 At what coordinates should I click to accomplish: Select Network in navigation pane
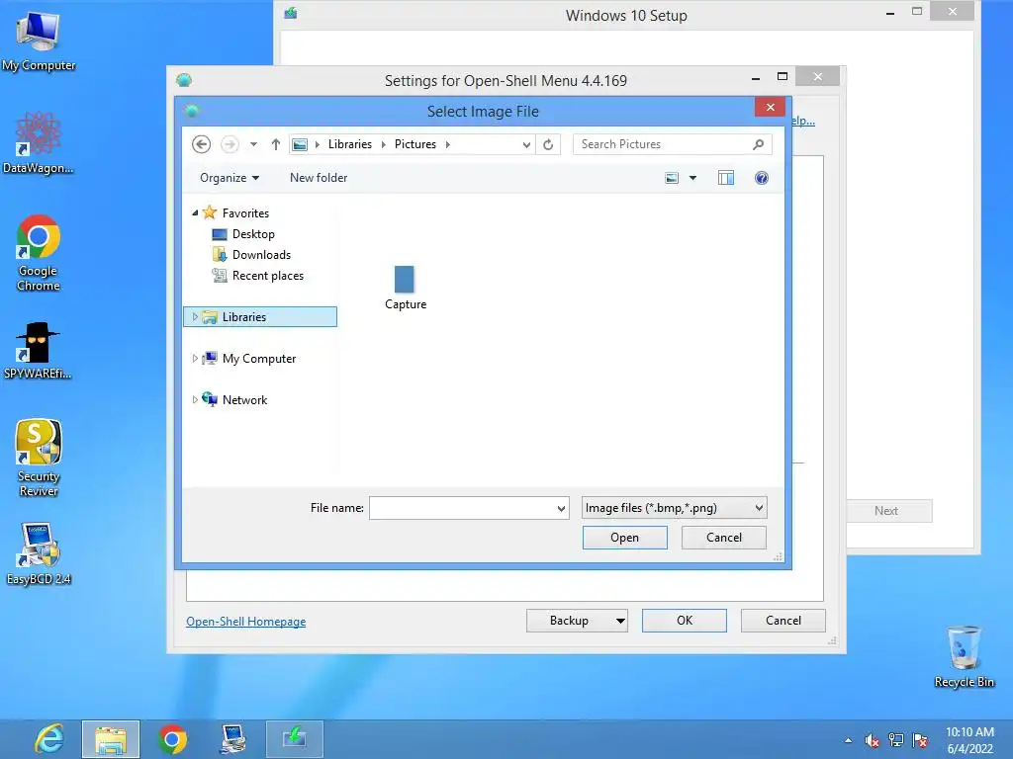coord(245,399)
